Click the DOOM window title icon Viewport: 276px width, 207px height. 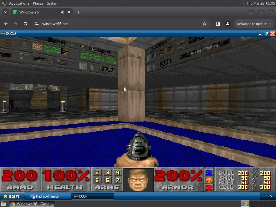click(x=3, y=33)
